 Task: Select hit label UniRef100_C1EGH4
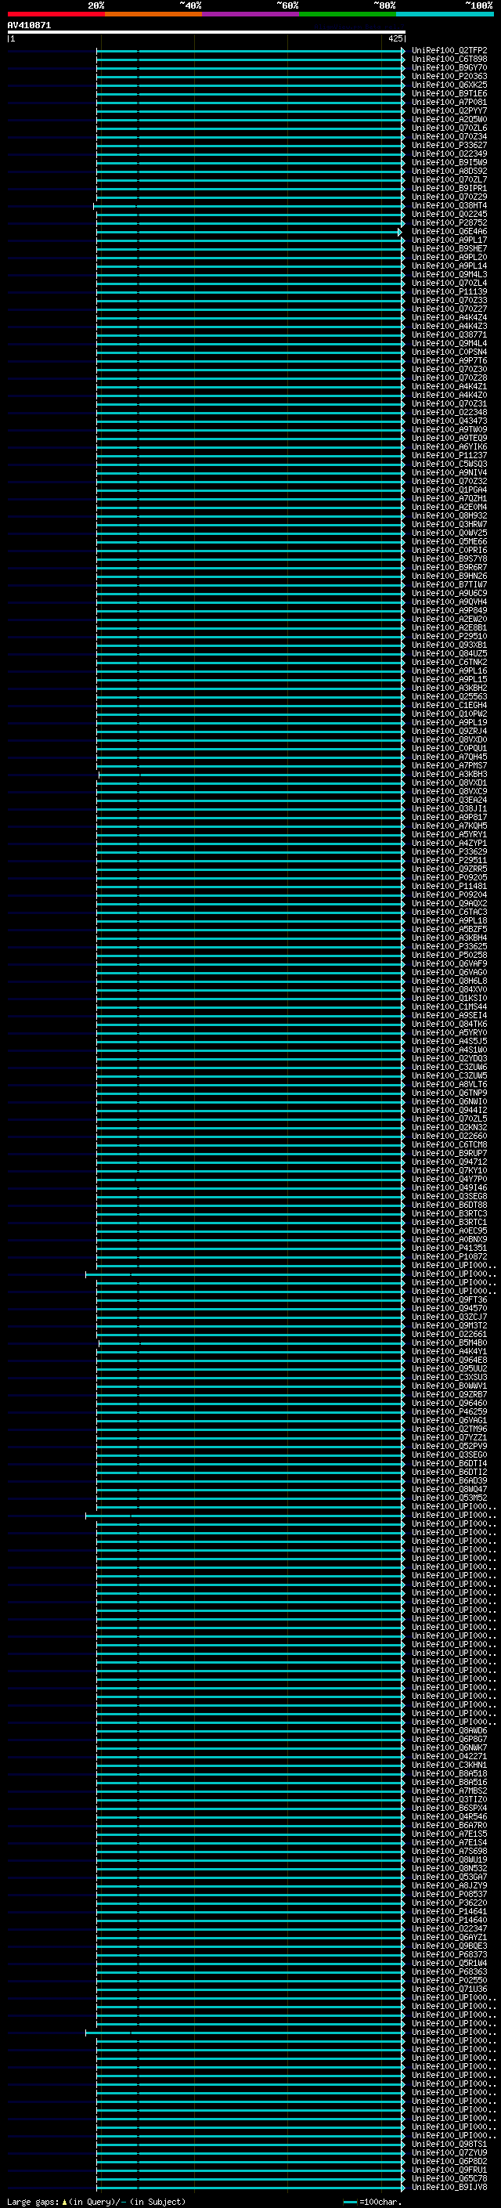click(x=449, y=706)
